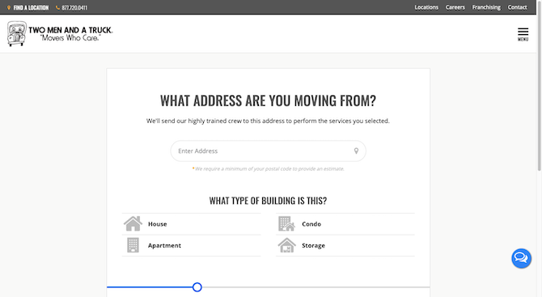The width and height of the screenshot is (542, 297).
Task: Select House as building type
Action: coord(192,224)
